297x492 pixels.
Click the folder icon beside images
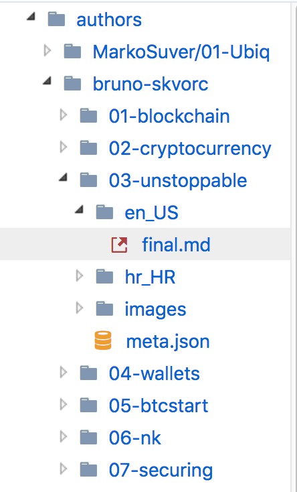tap(104, 309)
